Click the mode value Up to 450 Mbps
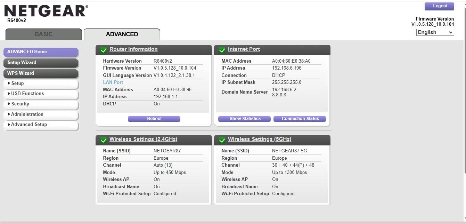The height and width of the screenshot is (223, 466). [x=170, y=173]
